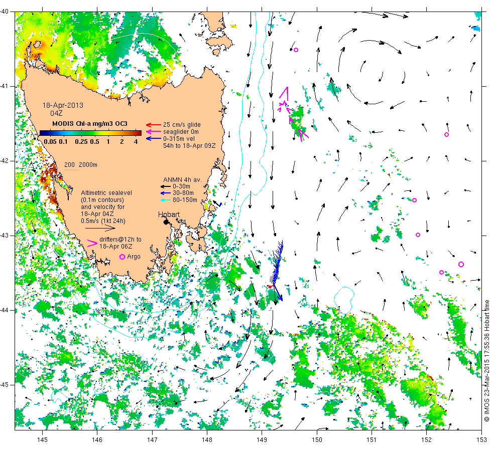Image resolution: width=492 pixels, height=451 pixels.
Task: Click the magenta arrow beside 'seaglider 0m'
Action: (x=154, y=131)
